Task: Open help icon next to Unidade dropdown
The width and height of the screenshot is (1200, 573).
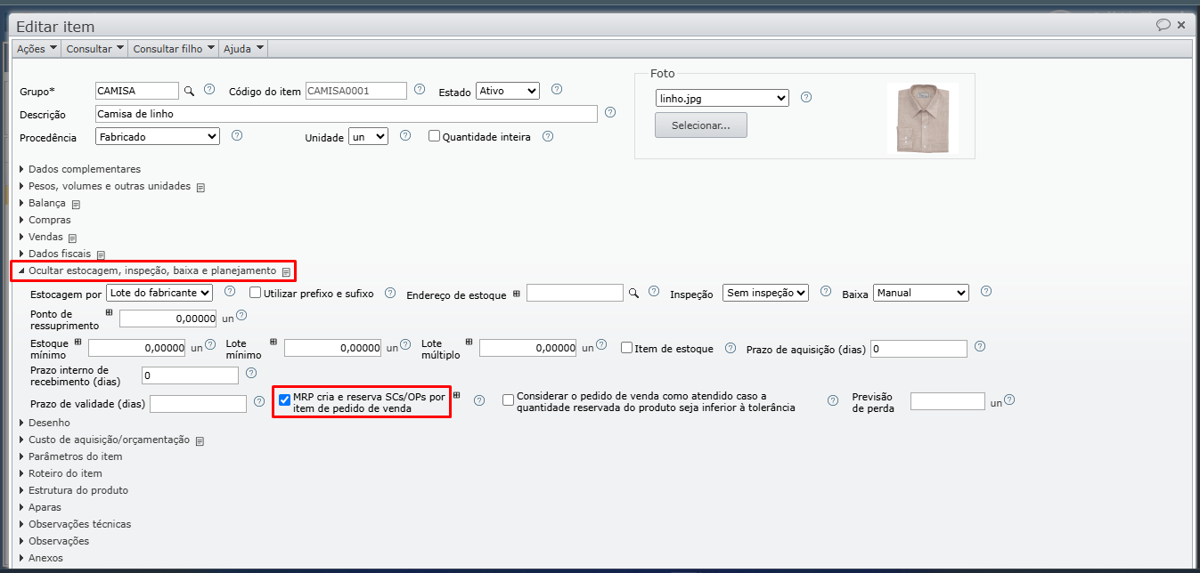Action: (405, 135)
